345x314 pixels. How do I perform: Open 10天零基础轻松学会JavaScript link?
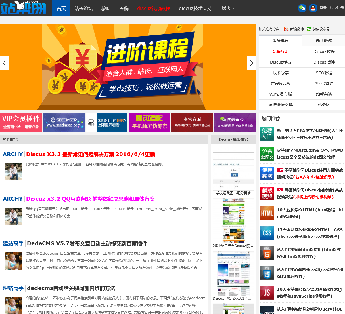309,293
